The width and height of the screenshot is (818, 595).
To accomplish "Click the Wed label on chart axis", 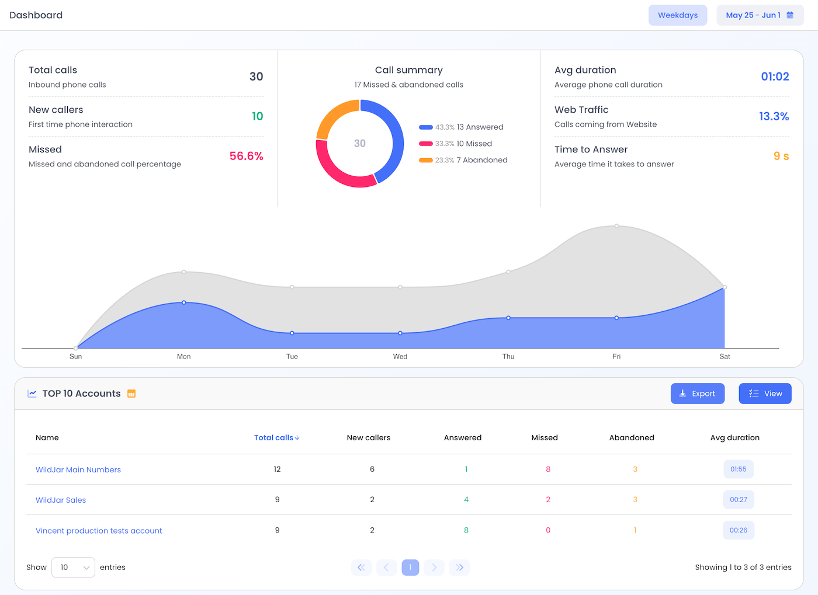I will (x=400, y=357).
